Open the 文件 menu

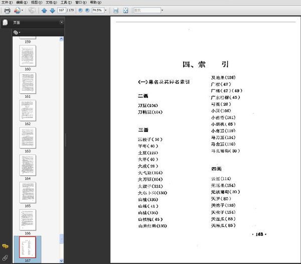(7, 3)
